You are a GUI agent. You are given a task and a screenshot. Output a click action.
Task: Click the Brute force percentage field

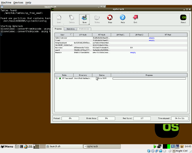pos(106,118)
